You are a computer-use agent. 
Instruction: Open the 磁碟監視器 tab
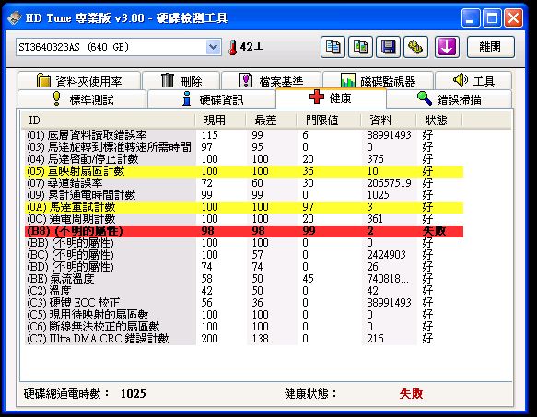click(378, 81)
